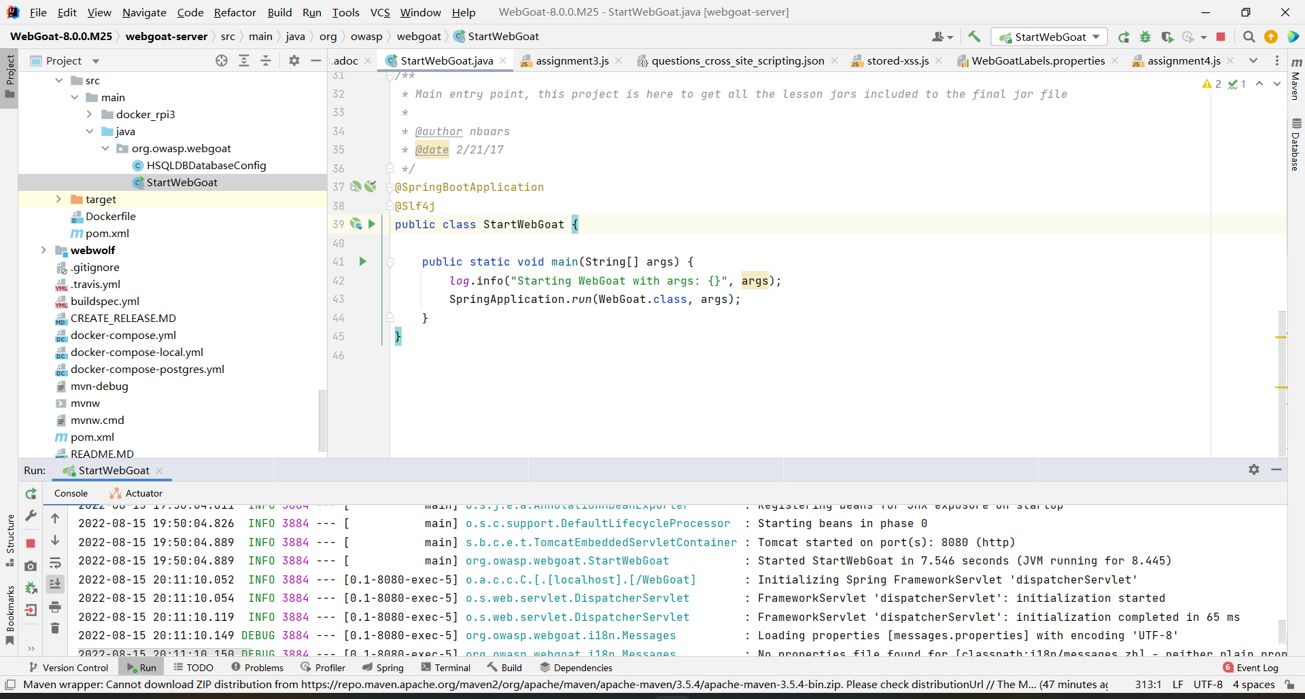
Task: Clear console with trash icon
Action: point(55,628)
